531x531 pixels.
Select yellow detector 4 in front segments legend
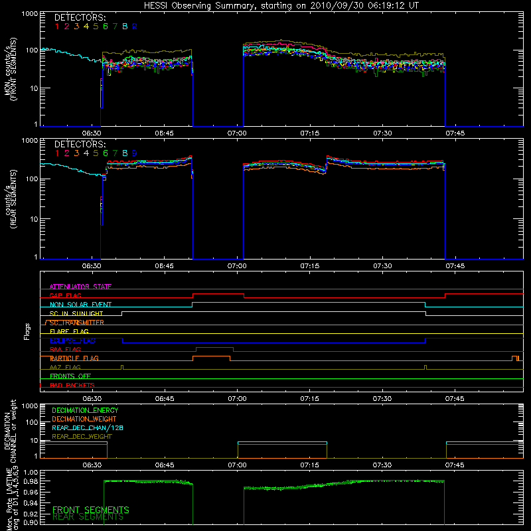(x=86, y=27)
